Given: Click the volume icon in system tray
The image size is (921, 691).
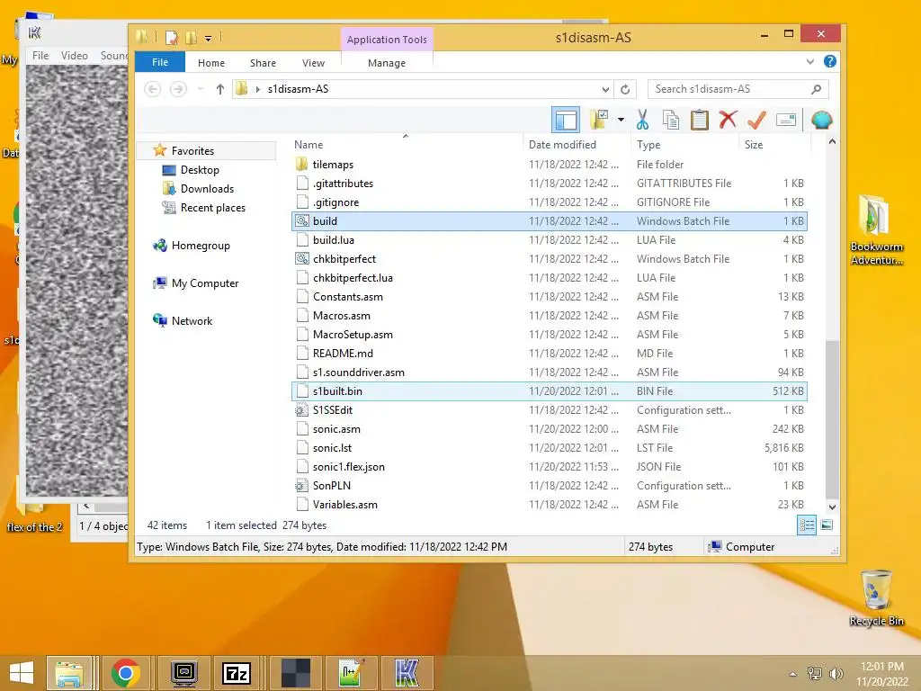Looking at the screenshot, I should point(836,673).
